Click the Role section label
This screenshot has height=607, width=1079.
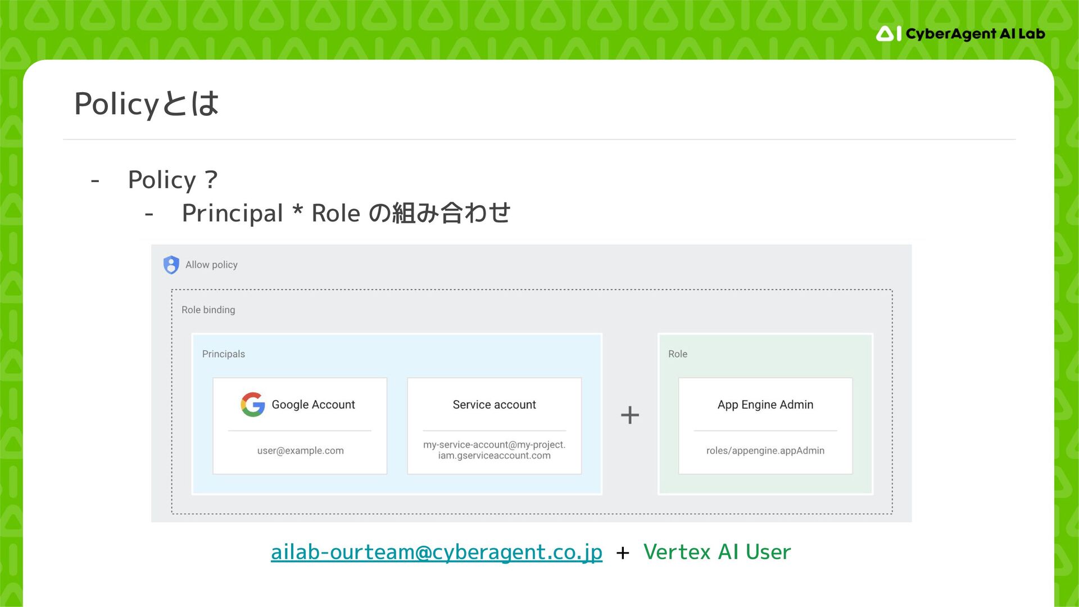677,354
